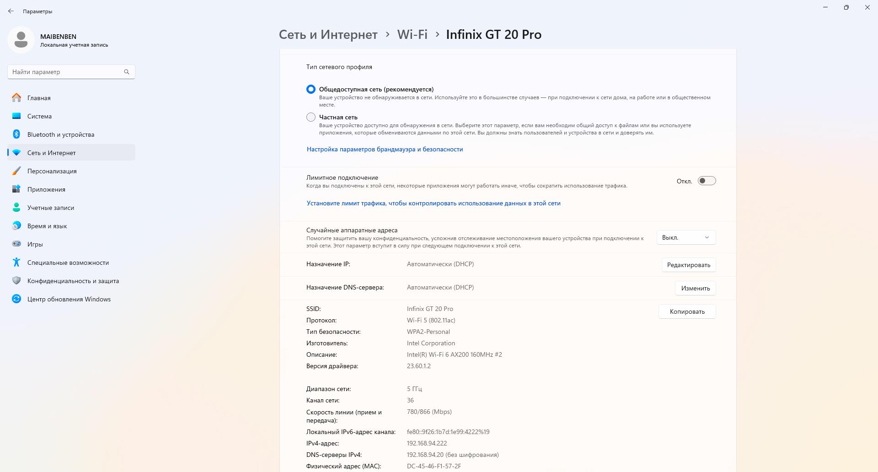The height and width of the screenshot is (472, 878).
Task: Open the firewall settings link
Action: (385, 149)
